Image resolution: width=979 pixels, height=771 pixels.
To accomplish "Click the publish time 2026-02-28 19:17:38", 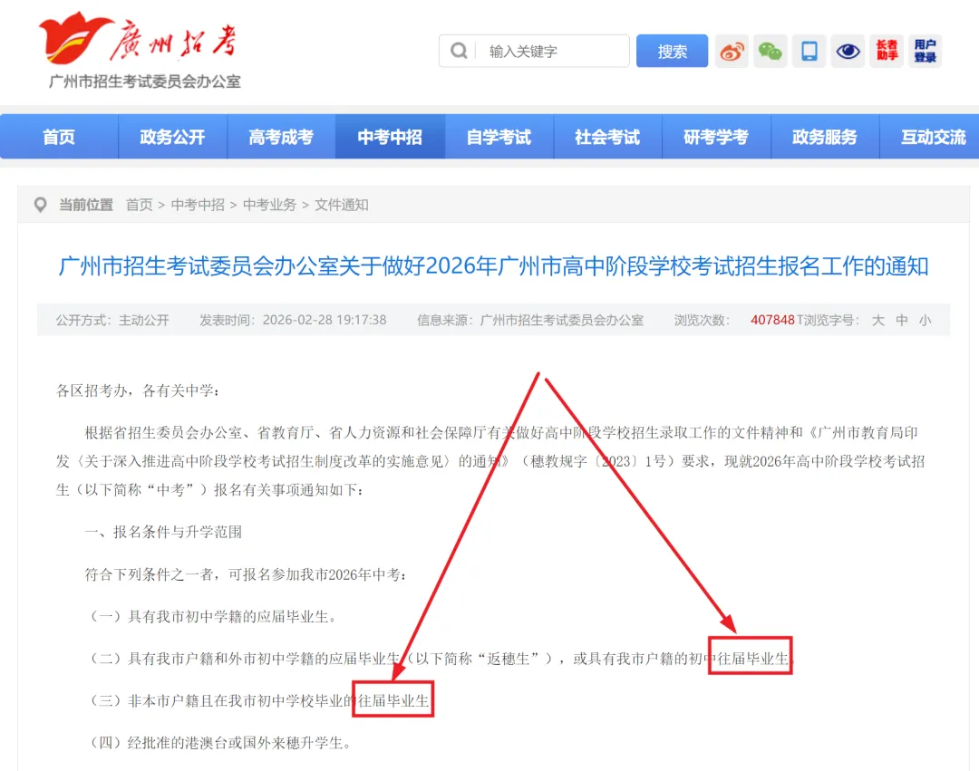I will pos(324,320).
